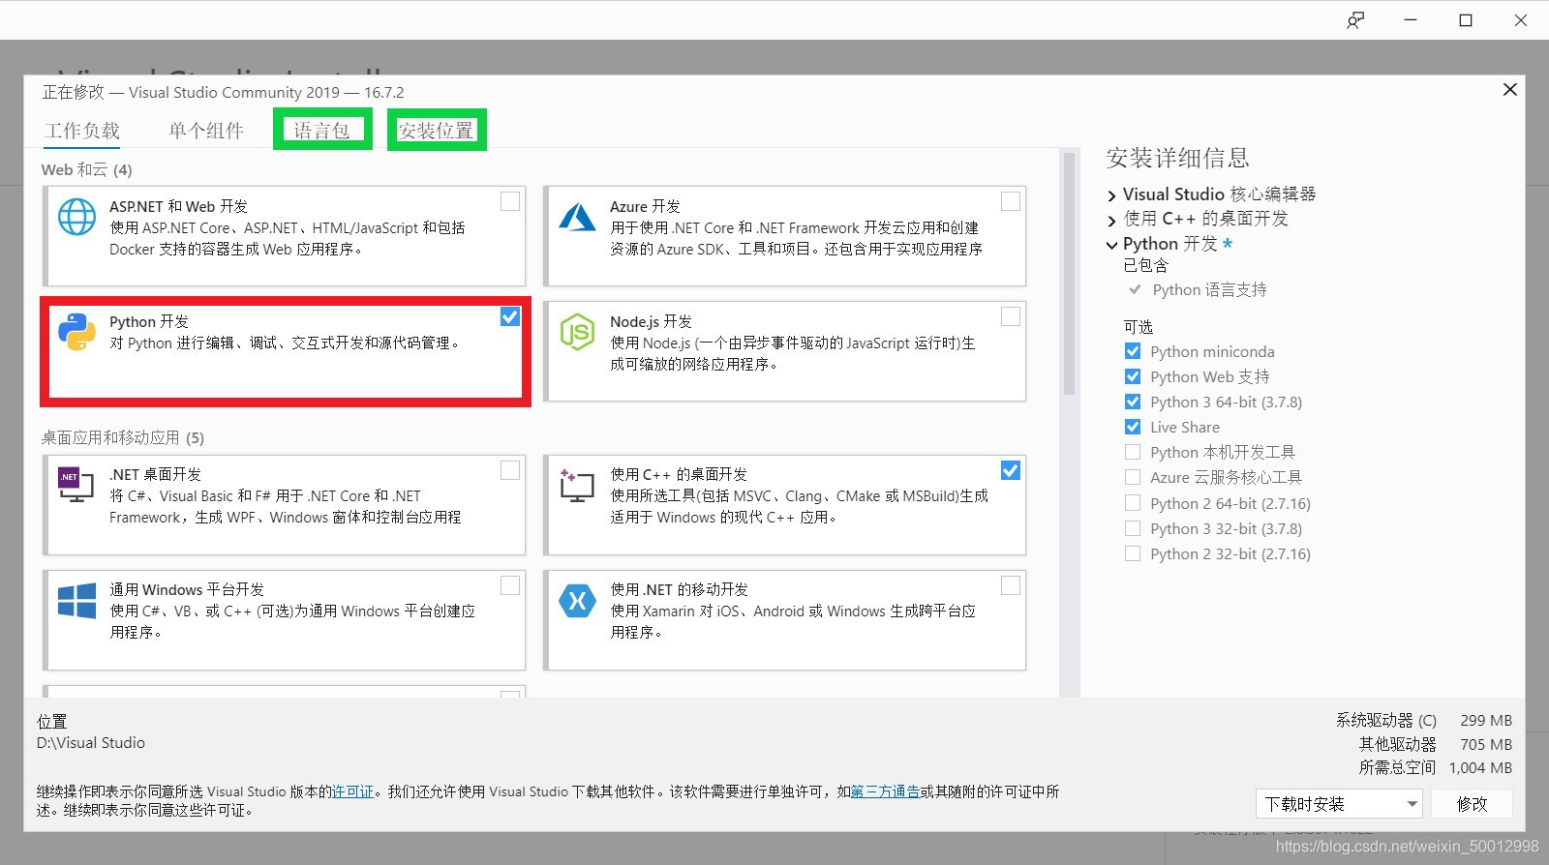The image size is (1549, 865).
Task: Switch to the 安装位置 tab
Action: [x=437, y=131]
